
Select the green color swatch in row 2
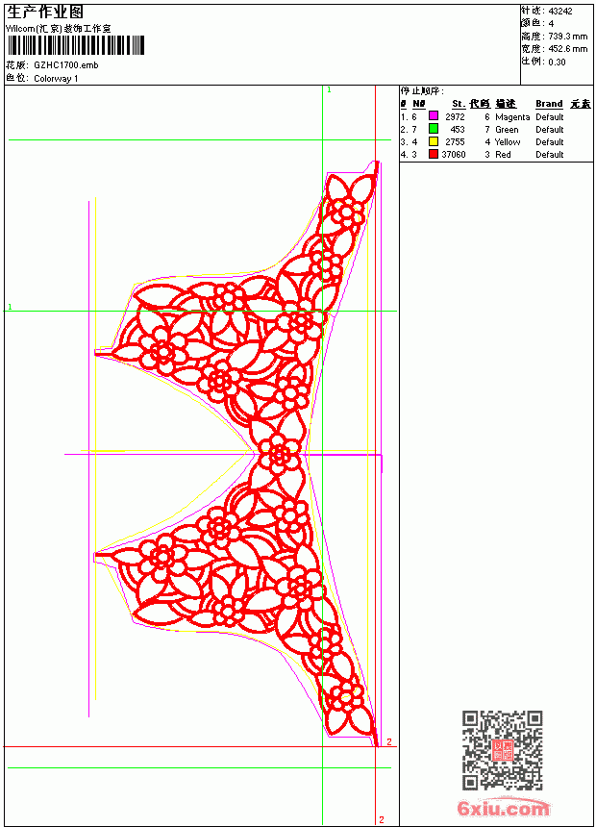pyautogui.click(x=433, y=129)
